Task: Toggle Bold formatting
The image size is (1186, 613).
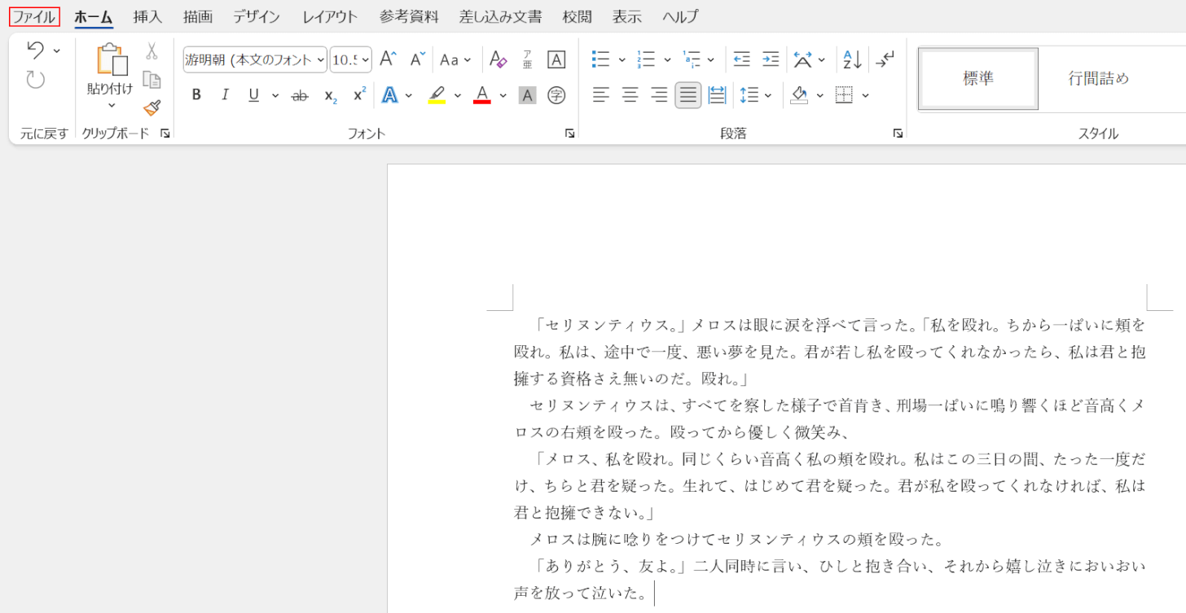Action: [196, 95]
